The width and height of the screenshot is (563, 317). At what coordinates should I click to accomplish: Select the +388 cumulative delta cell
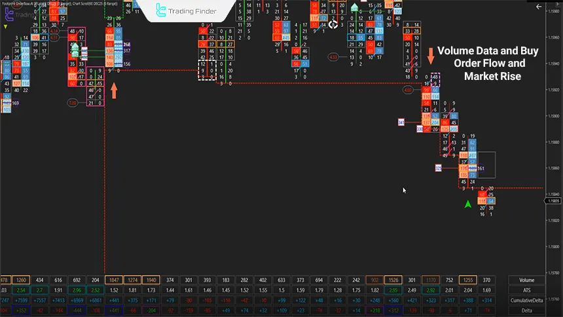click(468, 300)
